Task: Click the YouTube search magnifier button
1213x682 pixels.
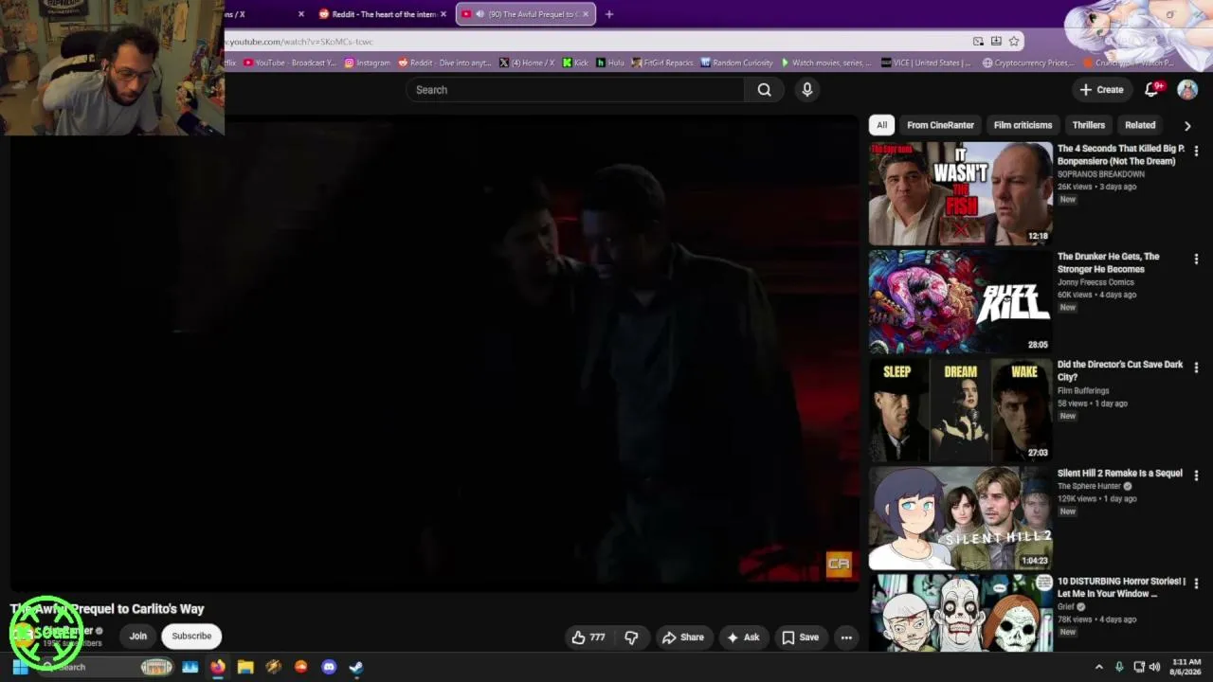Action: point(764,90)
